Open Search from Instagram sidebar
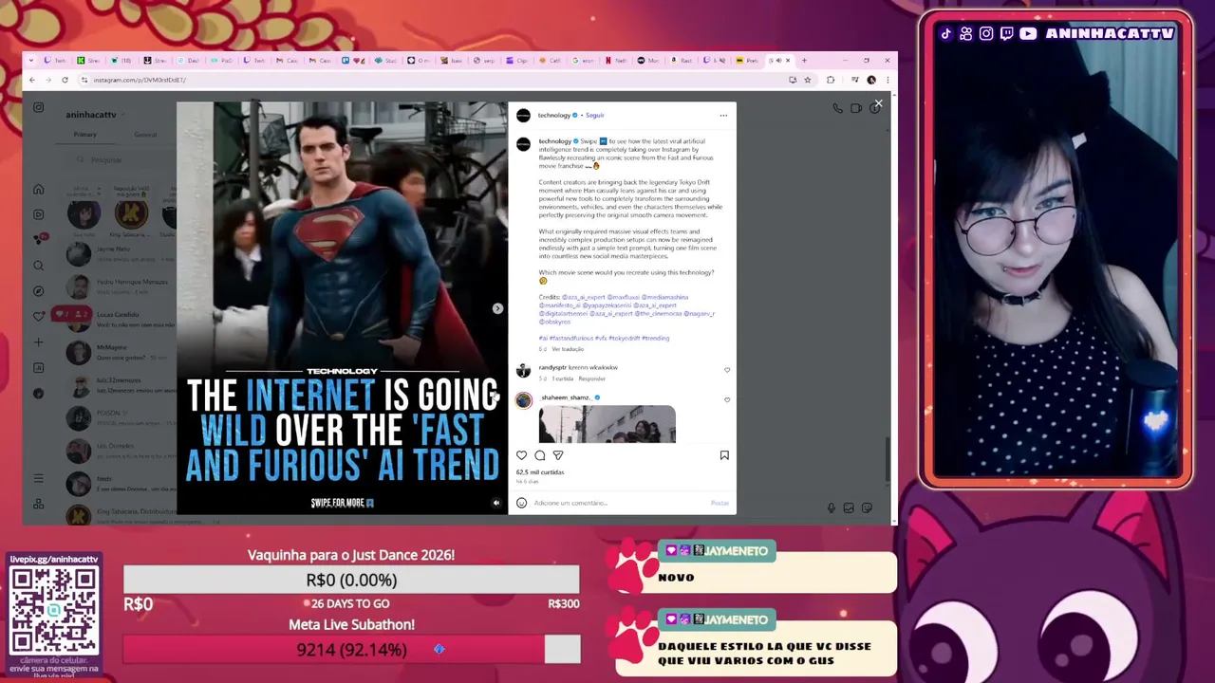The height and width of the screenshot is (683, 1215). pos(39,266)
